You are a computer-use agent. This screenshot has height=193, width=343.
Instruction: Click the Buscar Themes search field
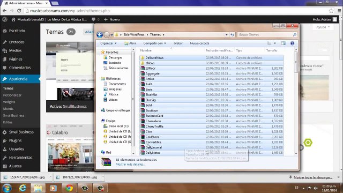click(x=265, y=35)
